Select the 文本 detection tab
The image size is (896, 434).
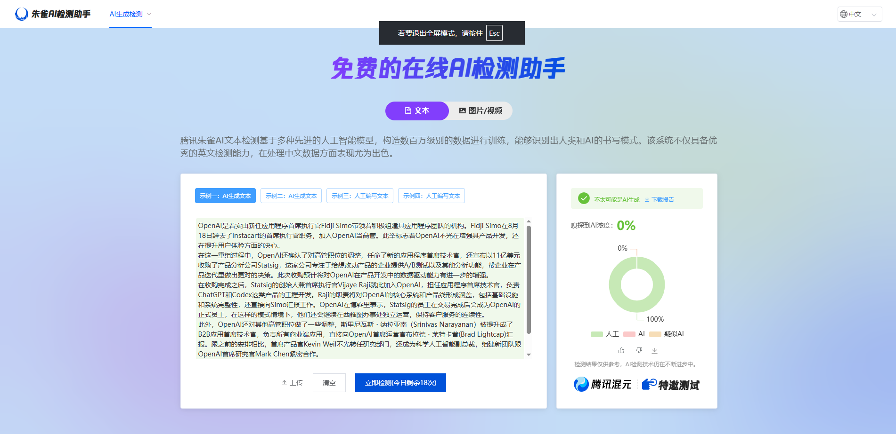point(417,111)
